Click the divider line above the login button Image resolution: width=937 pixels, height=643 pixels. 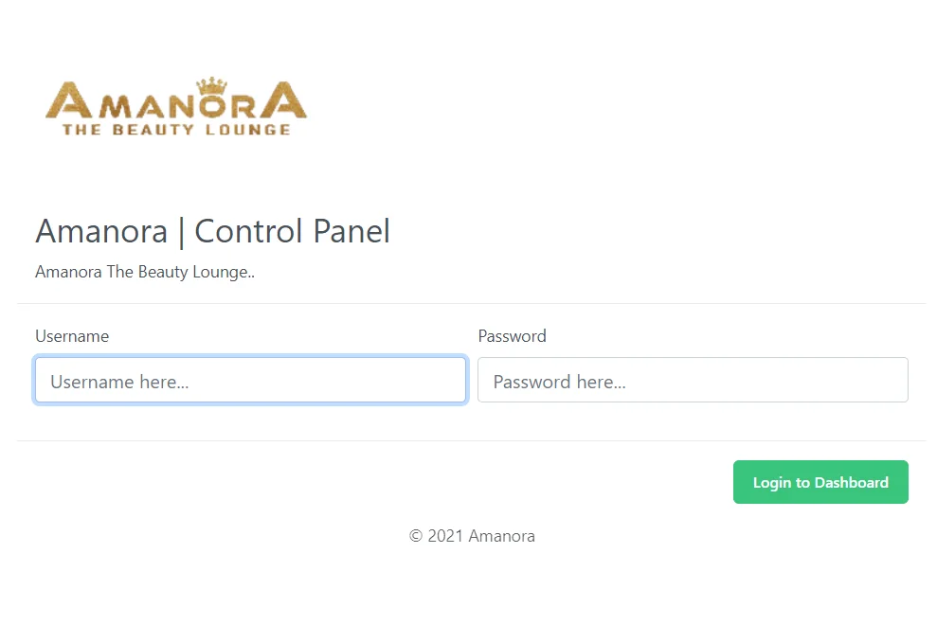click(x=472, y=438)
